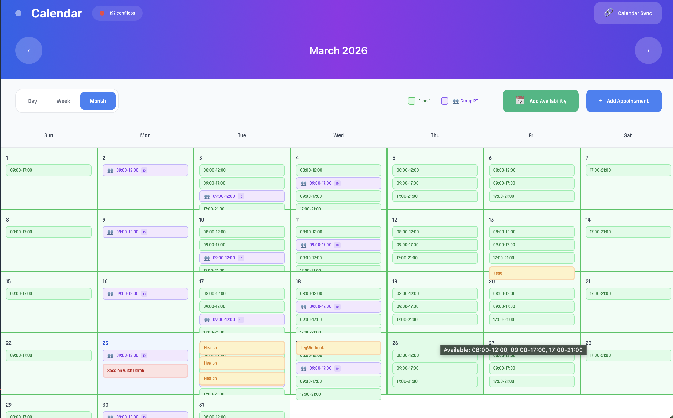Open the Day view selector
This screenshot has height=418, width=673.
tap(32, 101)
